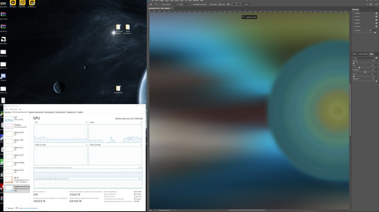
Task: Expand the Path Blur section
Action: (353, 23)
